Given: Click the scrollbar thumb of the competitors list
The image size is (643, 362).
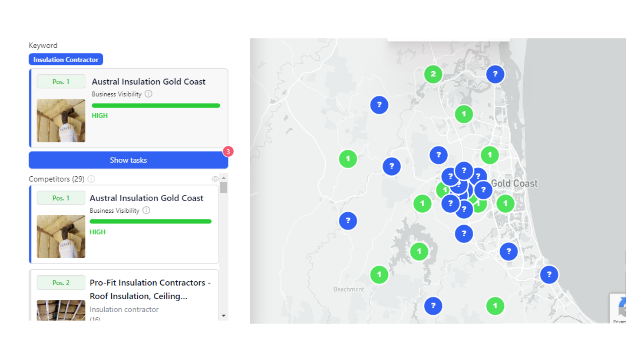Looking at the screenshot, I should coord(223,187).
